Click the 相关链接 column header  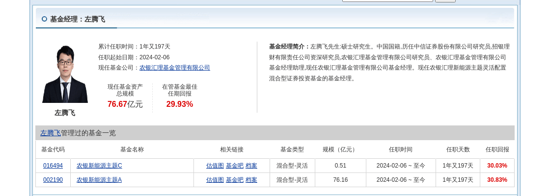click(231, 149)
